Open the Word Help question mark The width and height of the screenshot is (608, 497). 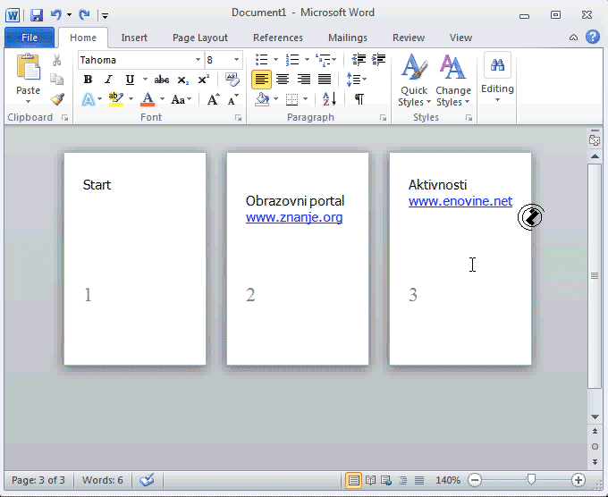point(592,38)
